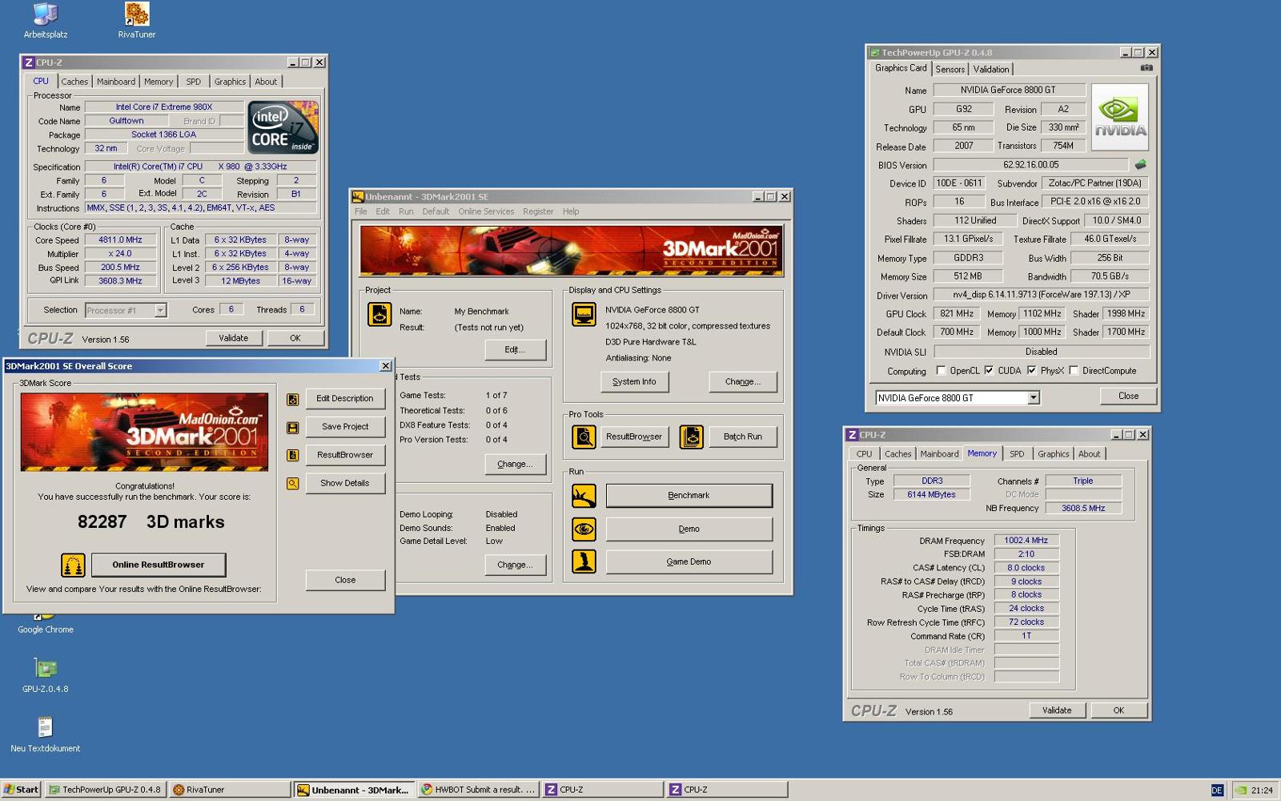
Task: Click the Intel Core i7 logo in CPU-Z
Action: point(283,127)
